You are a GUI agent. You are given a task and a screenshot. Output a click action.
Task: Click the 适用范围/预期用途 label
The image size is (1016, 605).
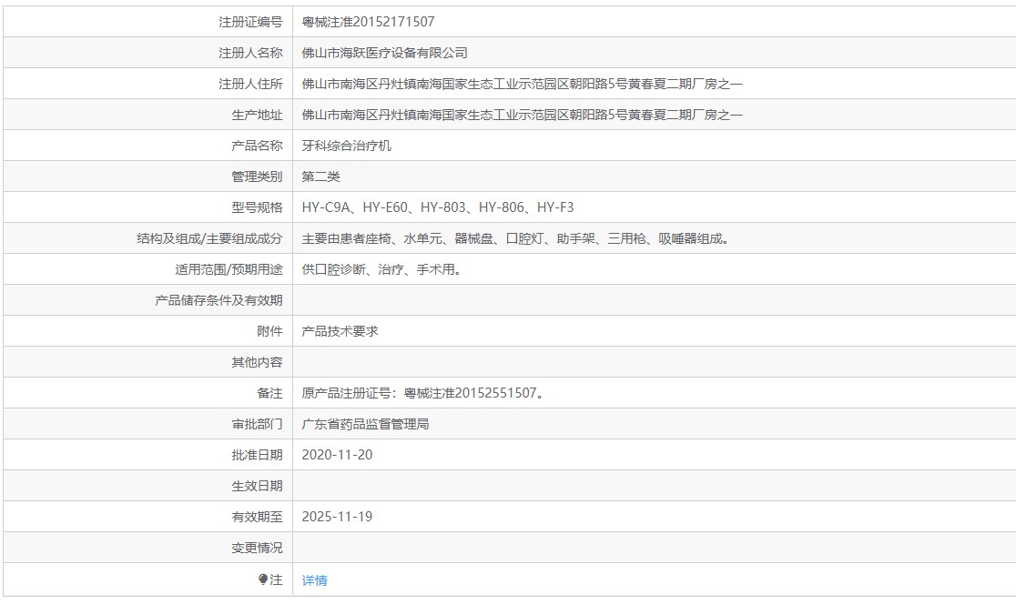click(x=229, y=269)
